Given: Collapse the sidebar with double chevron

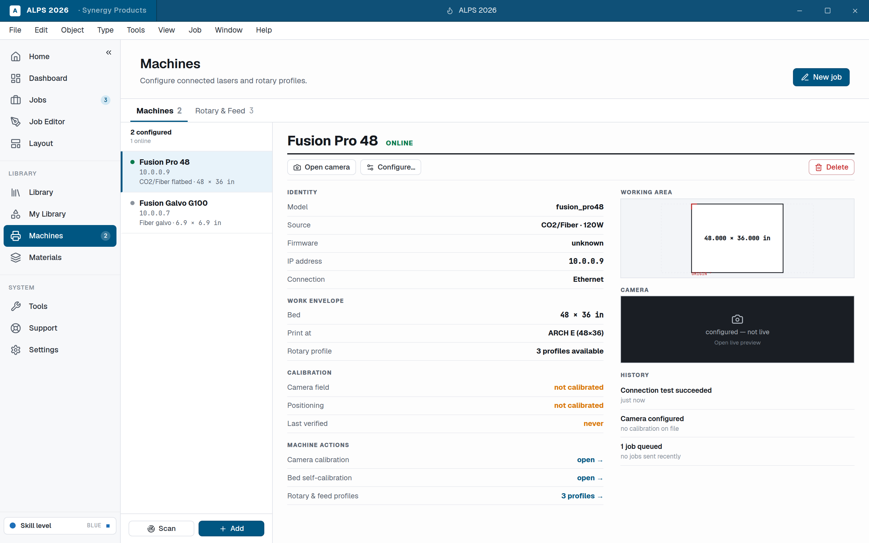Looking at the screenshot, I should (108, 52).
